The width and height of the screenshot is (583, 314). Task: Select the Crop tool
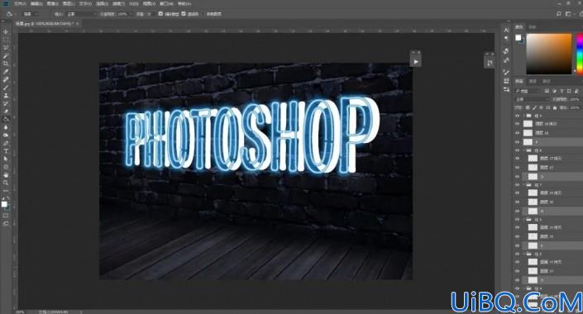tap(6, 64)
